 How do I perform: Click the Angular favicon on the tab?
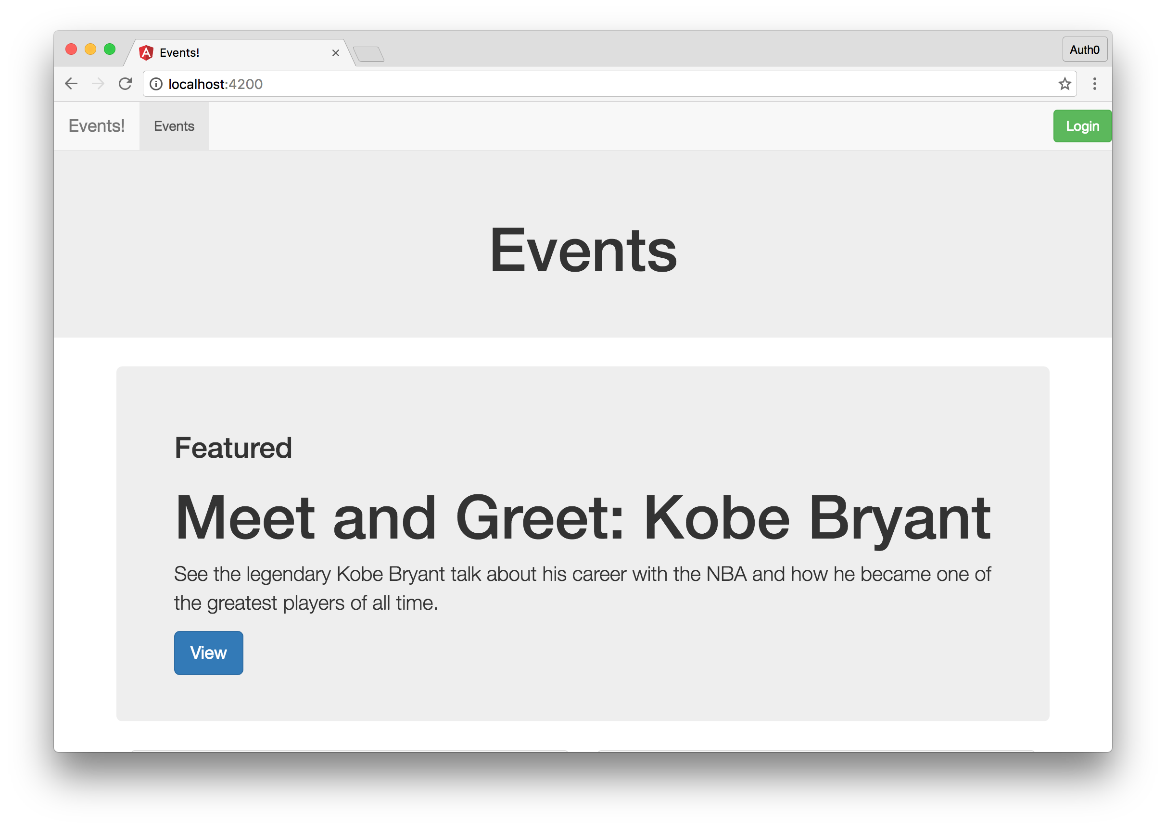point(147,52)
